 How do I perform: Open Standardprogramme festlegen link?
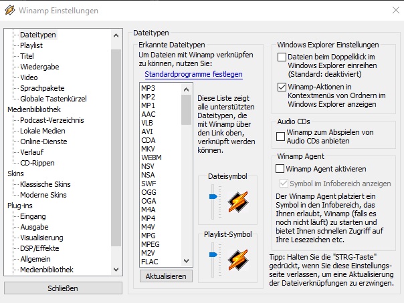tap(193, 74)
